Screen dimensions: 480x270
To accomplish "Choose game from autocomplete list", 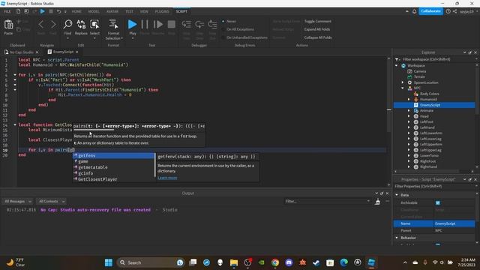I will pyautogui.click(x=83, y=161).
